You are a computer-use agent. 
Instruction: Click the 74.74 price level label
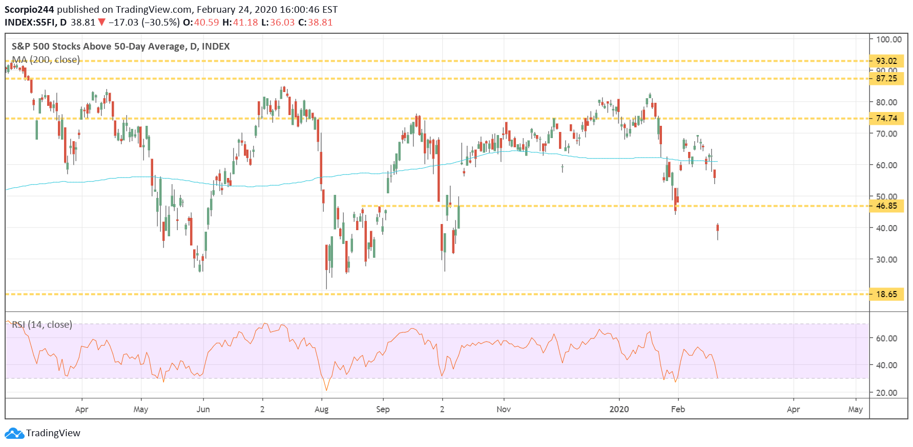click(x=886, y=119)
